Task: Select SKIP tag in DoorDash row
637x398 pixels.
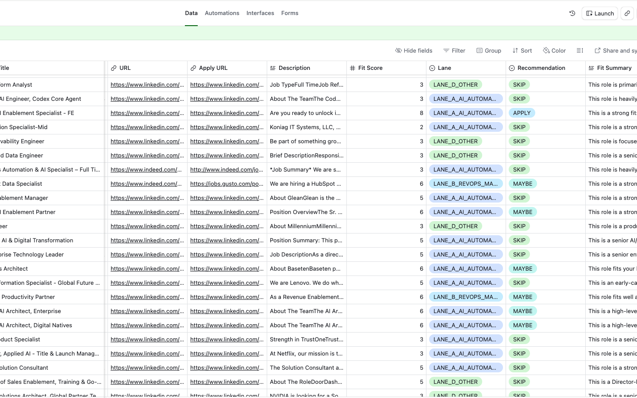Action: point(519,382)
